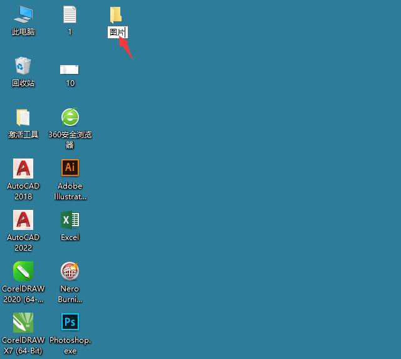Click the 回收站 label text
Viewport: 401px width, 359px height.
click(x=23, y=83)
